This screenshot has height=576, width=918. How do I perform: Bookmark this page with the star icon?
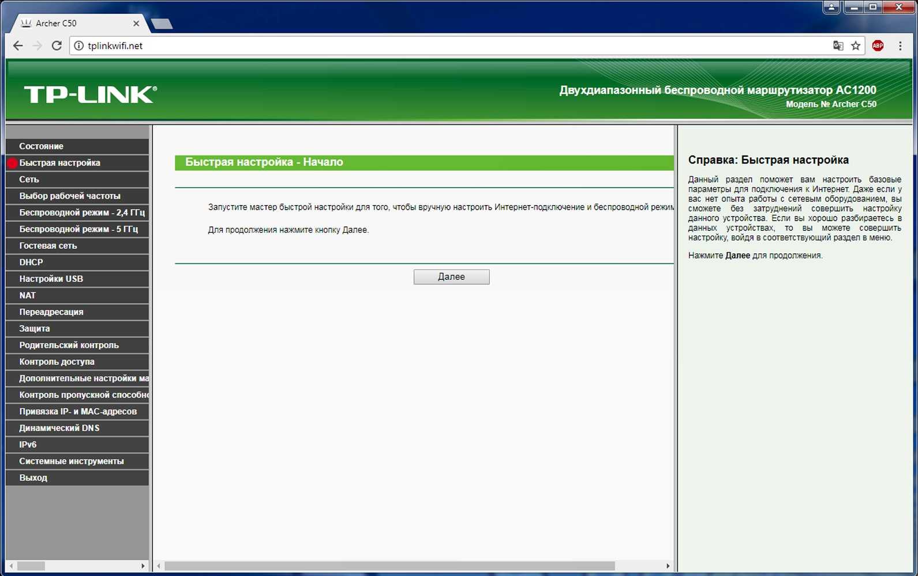coord(856,46)
